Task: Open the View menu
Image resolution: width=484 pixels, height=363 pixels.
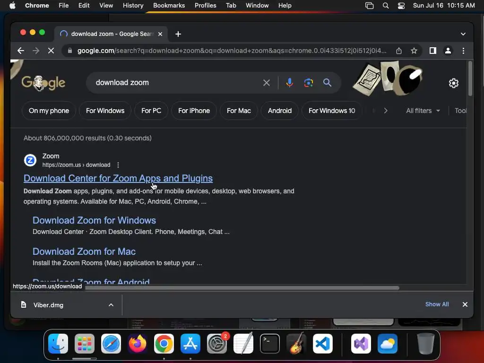Action: point(106,6)
